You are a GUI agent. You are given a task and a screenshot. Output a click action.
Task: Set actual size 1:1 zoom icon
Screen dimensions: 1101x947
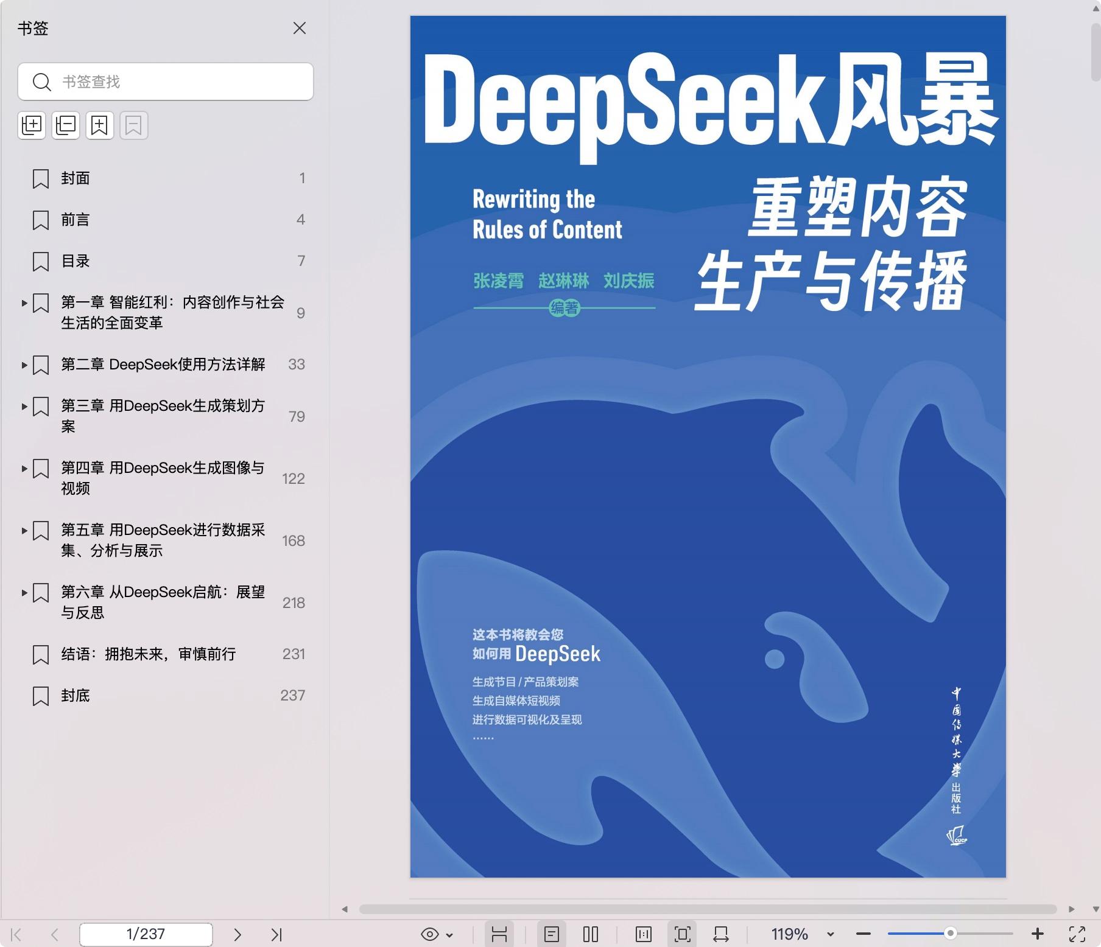[x=644, y=934]
